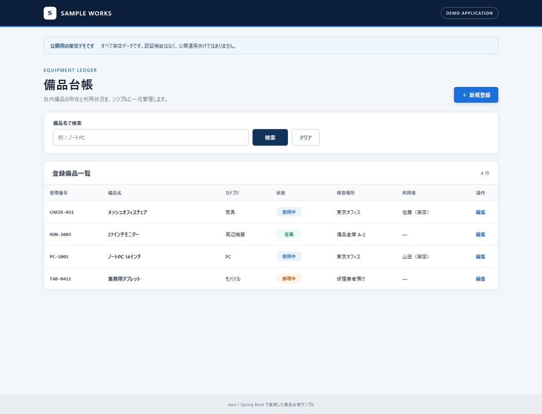The image size is (542, 414).
Task: Click the 業務用タブレット item name
Action: pos(124,279)
